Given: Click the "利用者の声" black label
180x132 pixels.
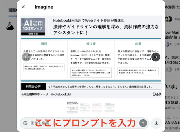Looking at the screenshot, I should point(33,87).
